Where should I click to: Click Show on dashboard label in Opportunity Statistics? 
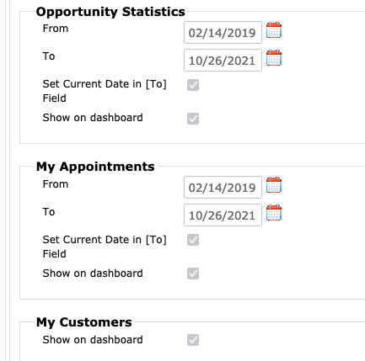point(93,118)
